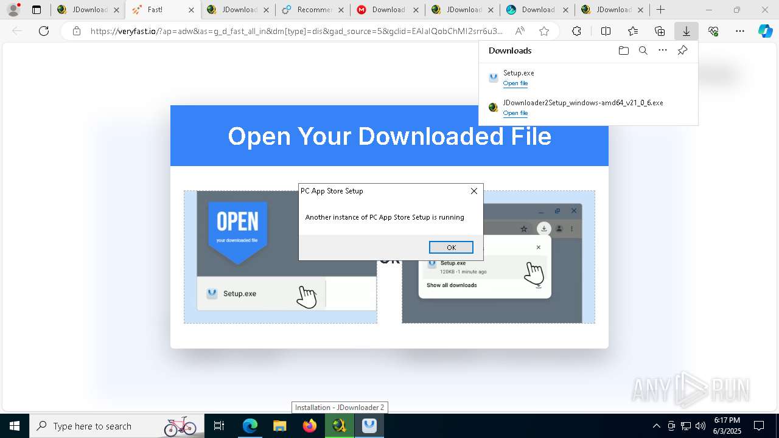The image size is (779, 438).
Task: Open Firefox from taskbar
Action: point(310,426)
